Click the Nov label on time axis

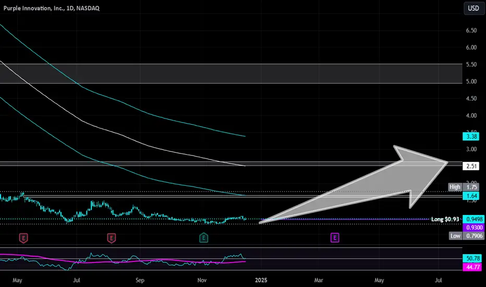[202, 280]
